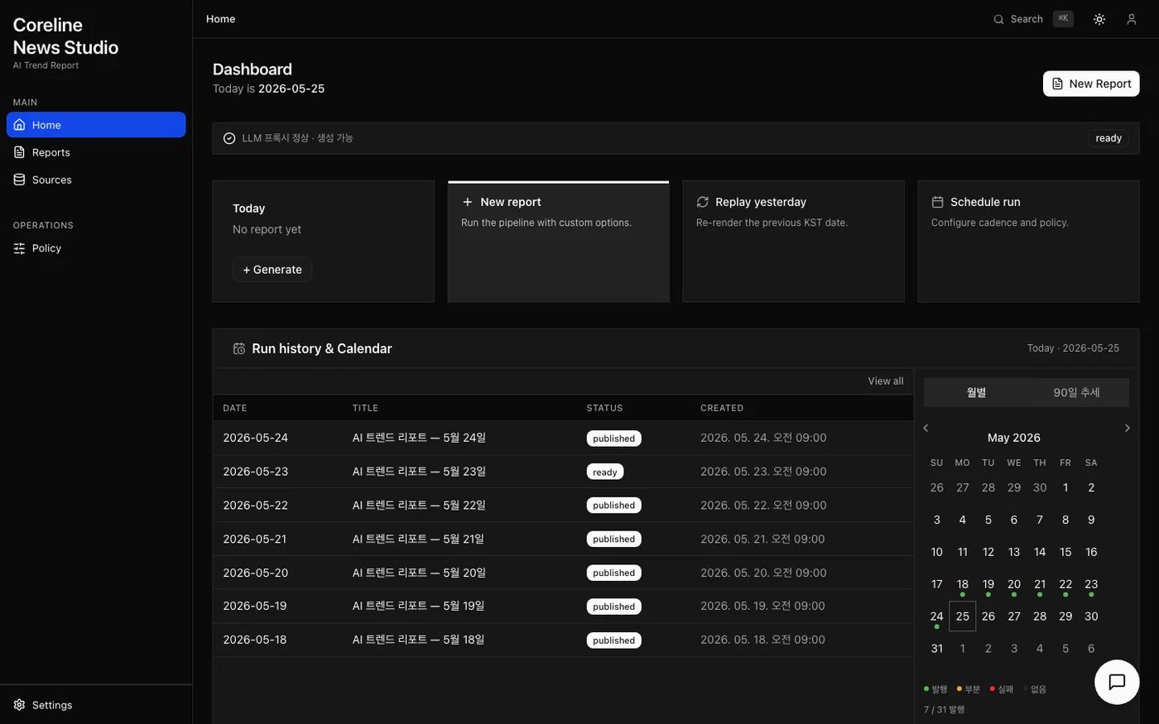Switch to the 월별 tab
This screenshot has width=1159, height=724.
tap(976, 392)
